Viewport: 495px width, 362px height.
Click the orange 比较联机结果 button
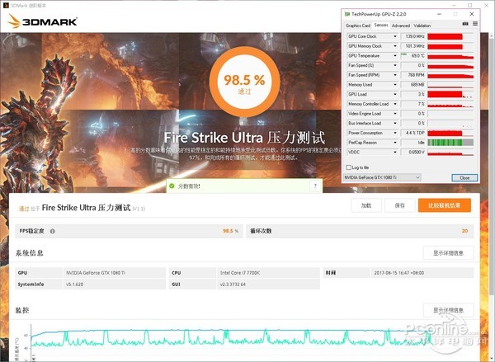coord(445,205)
